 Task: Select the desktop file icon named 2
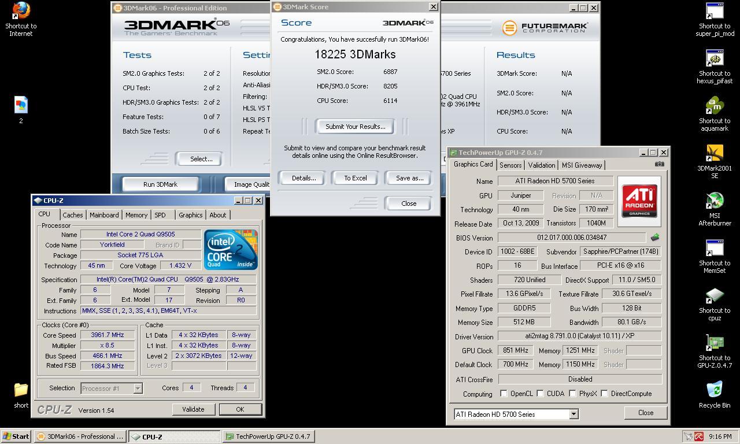tap(21, 105)
